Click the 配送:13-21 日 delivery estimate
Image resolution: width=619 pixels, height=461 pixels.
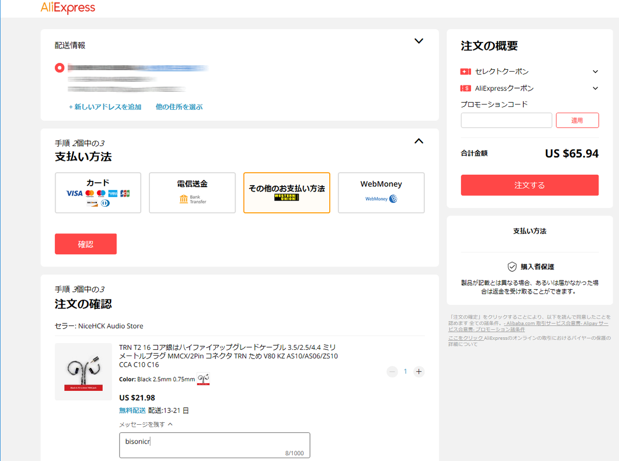coord(169,411)
